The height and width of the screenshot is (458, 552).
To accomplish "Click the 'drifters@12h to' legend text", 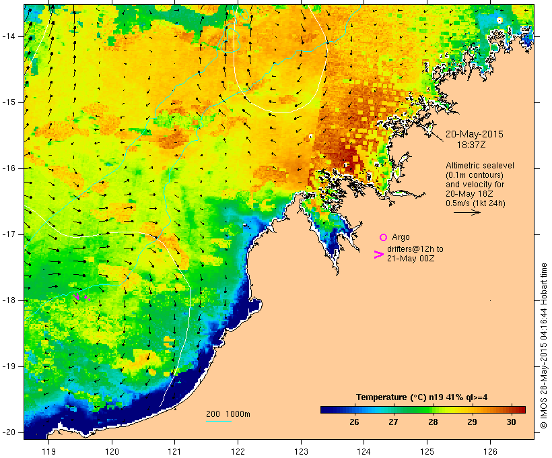I will 415,249.
